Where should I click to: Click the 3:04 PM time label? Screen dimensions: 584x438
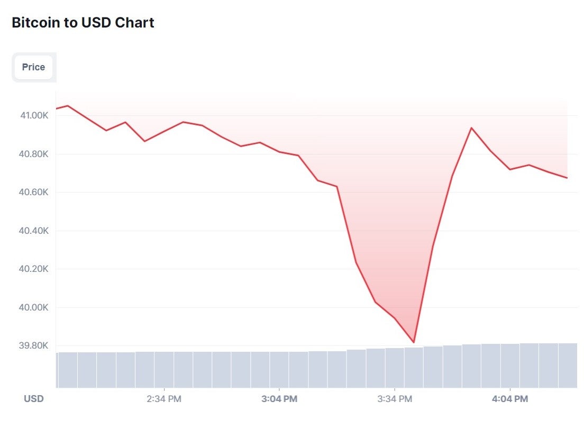(x=279, y=399)
